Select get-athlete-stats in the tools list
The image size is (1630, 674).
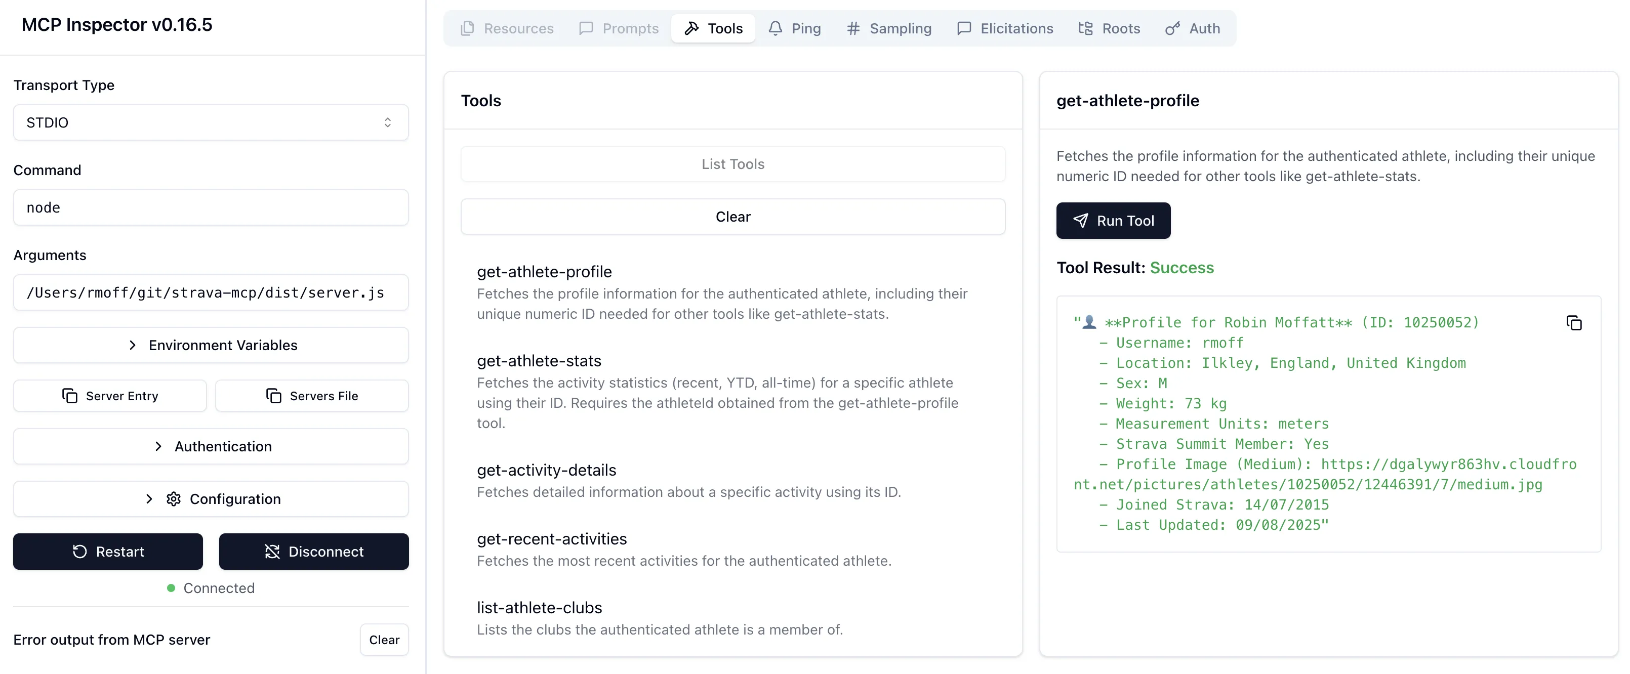tap(539, 361)
